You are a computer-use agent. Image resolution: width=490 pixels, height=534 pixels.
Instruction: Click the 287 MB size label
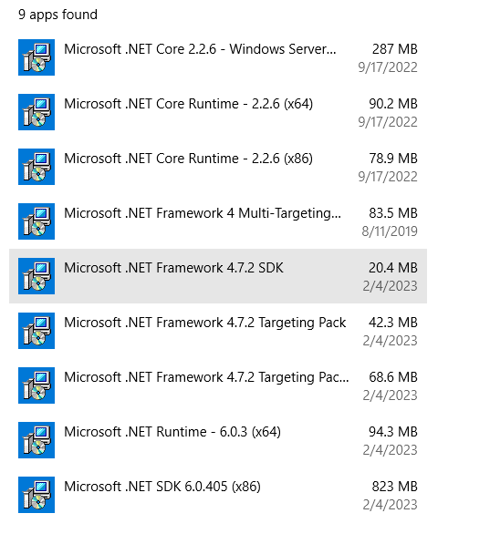[x=394, y=49]
